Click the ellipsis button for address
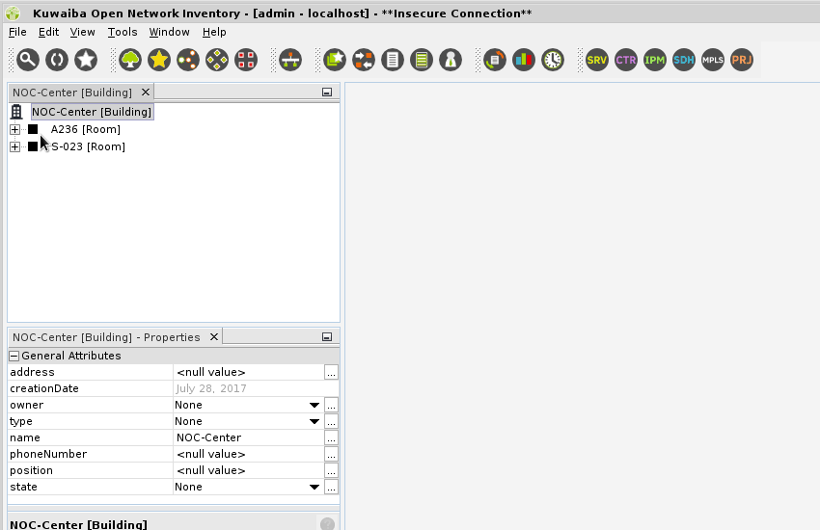 331,372
